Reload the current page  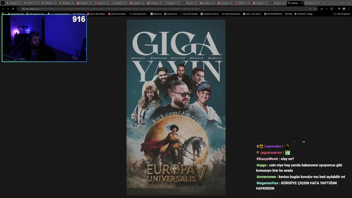(x=13, y=9)
